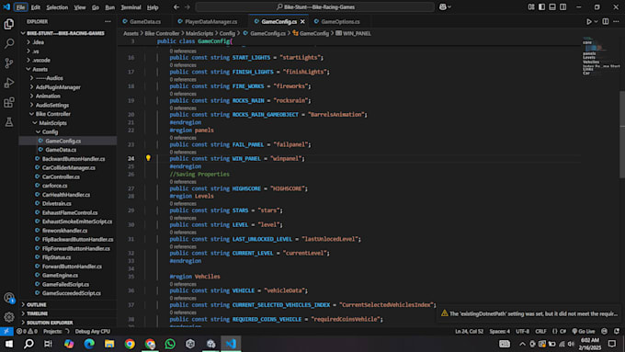Image resolution: width=625 pixels, height=352 pixels.
Task: Split the editor to the right
Action: [606, 21]
